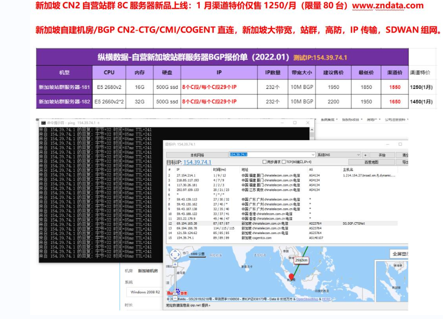Image resolution: width=443 pixels, height=319 pixels.
Task: Minimize the command prompt ping window
Action: coord(282,123)
